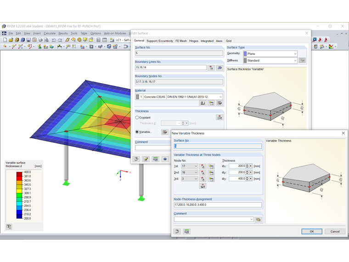The height and width of the screenshot is (262, 349).
Task: Click edit stiffness type icon beside Standard
Action: pyautogui.click(x=302, y=60)
